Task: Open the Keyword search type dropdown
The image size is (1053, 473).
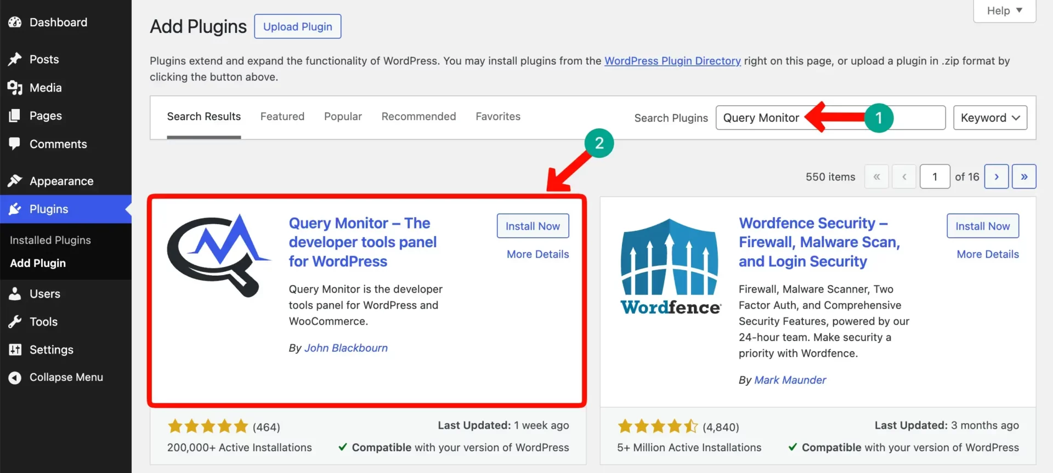Action: (990, 118)
